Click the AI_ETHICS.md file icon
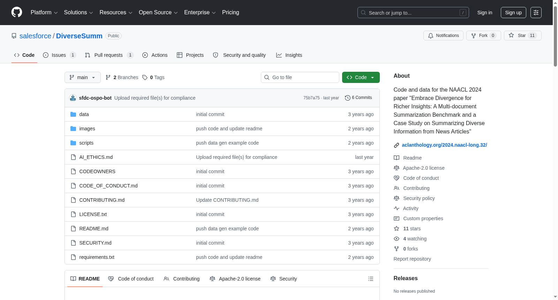 (x=73, y=157)
